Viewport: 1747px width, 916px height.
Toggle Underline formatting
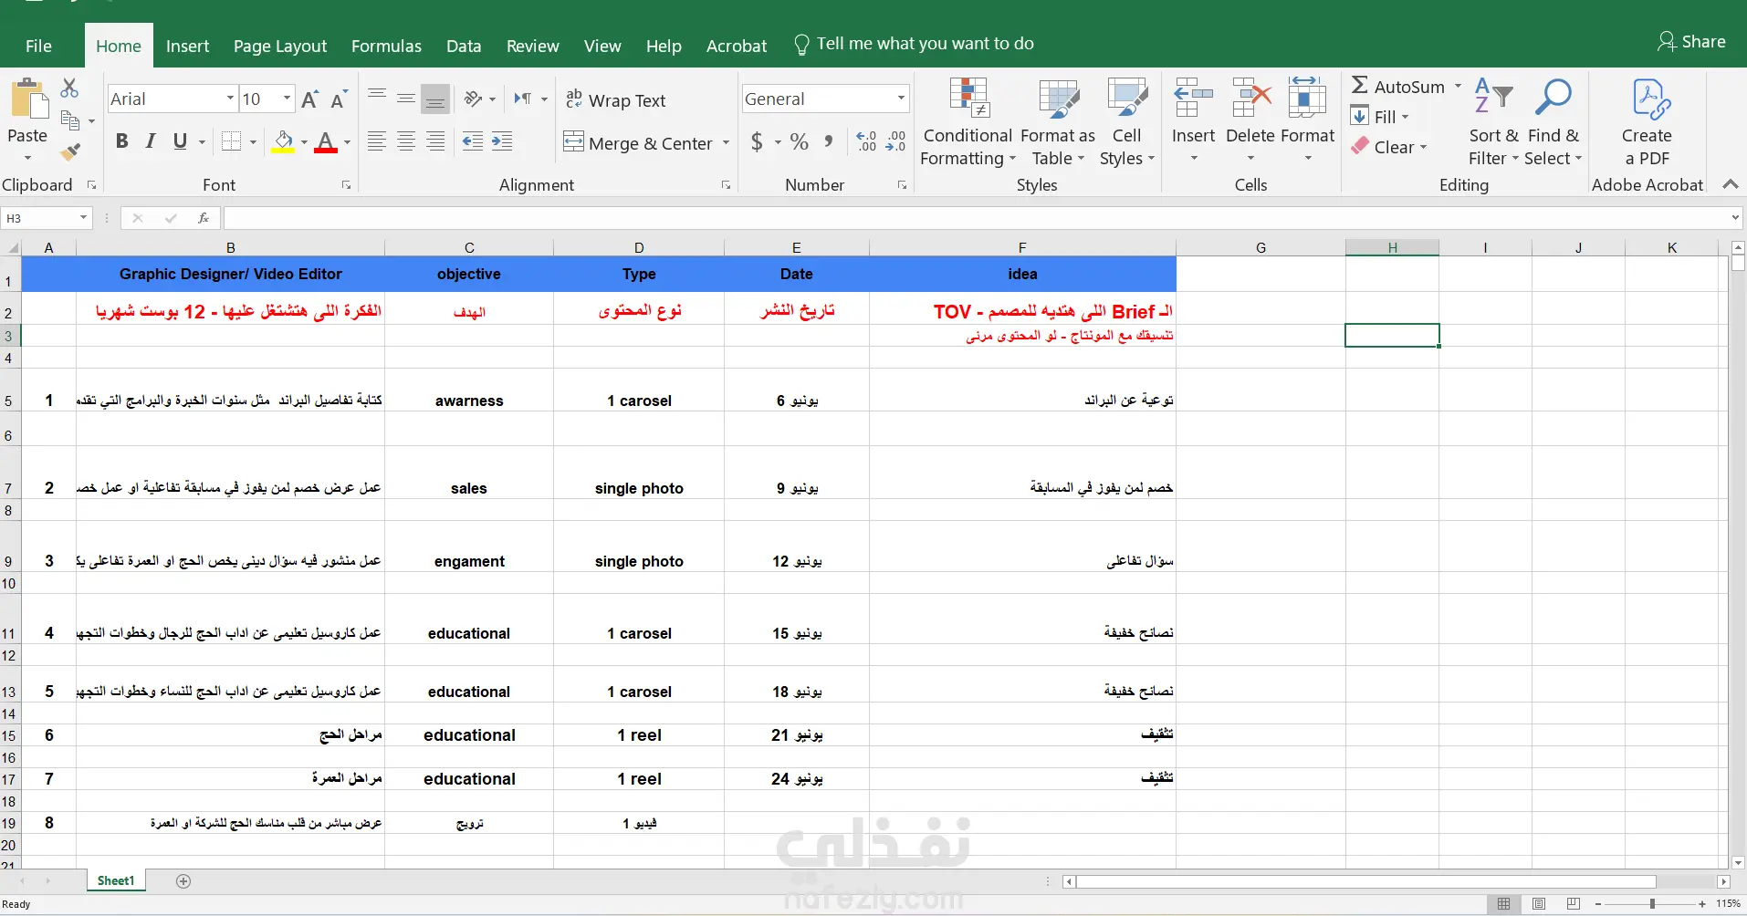point(180,141)
